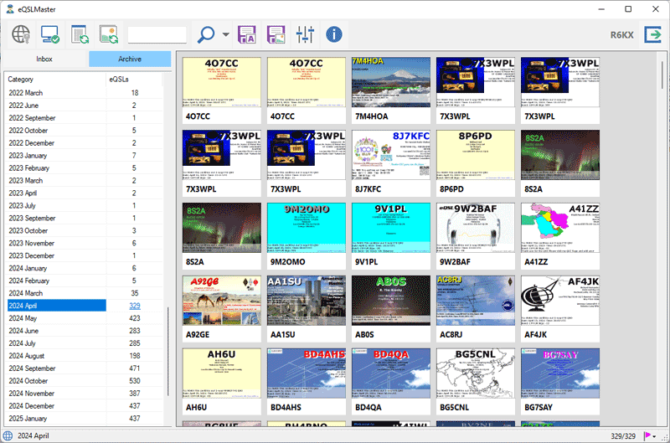Click the Category column header
Image resolution: width=670 pixels, height=443 pixels.
(54, 80)
